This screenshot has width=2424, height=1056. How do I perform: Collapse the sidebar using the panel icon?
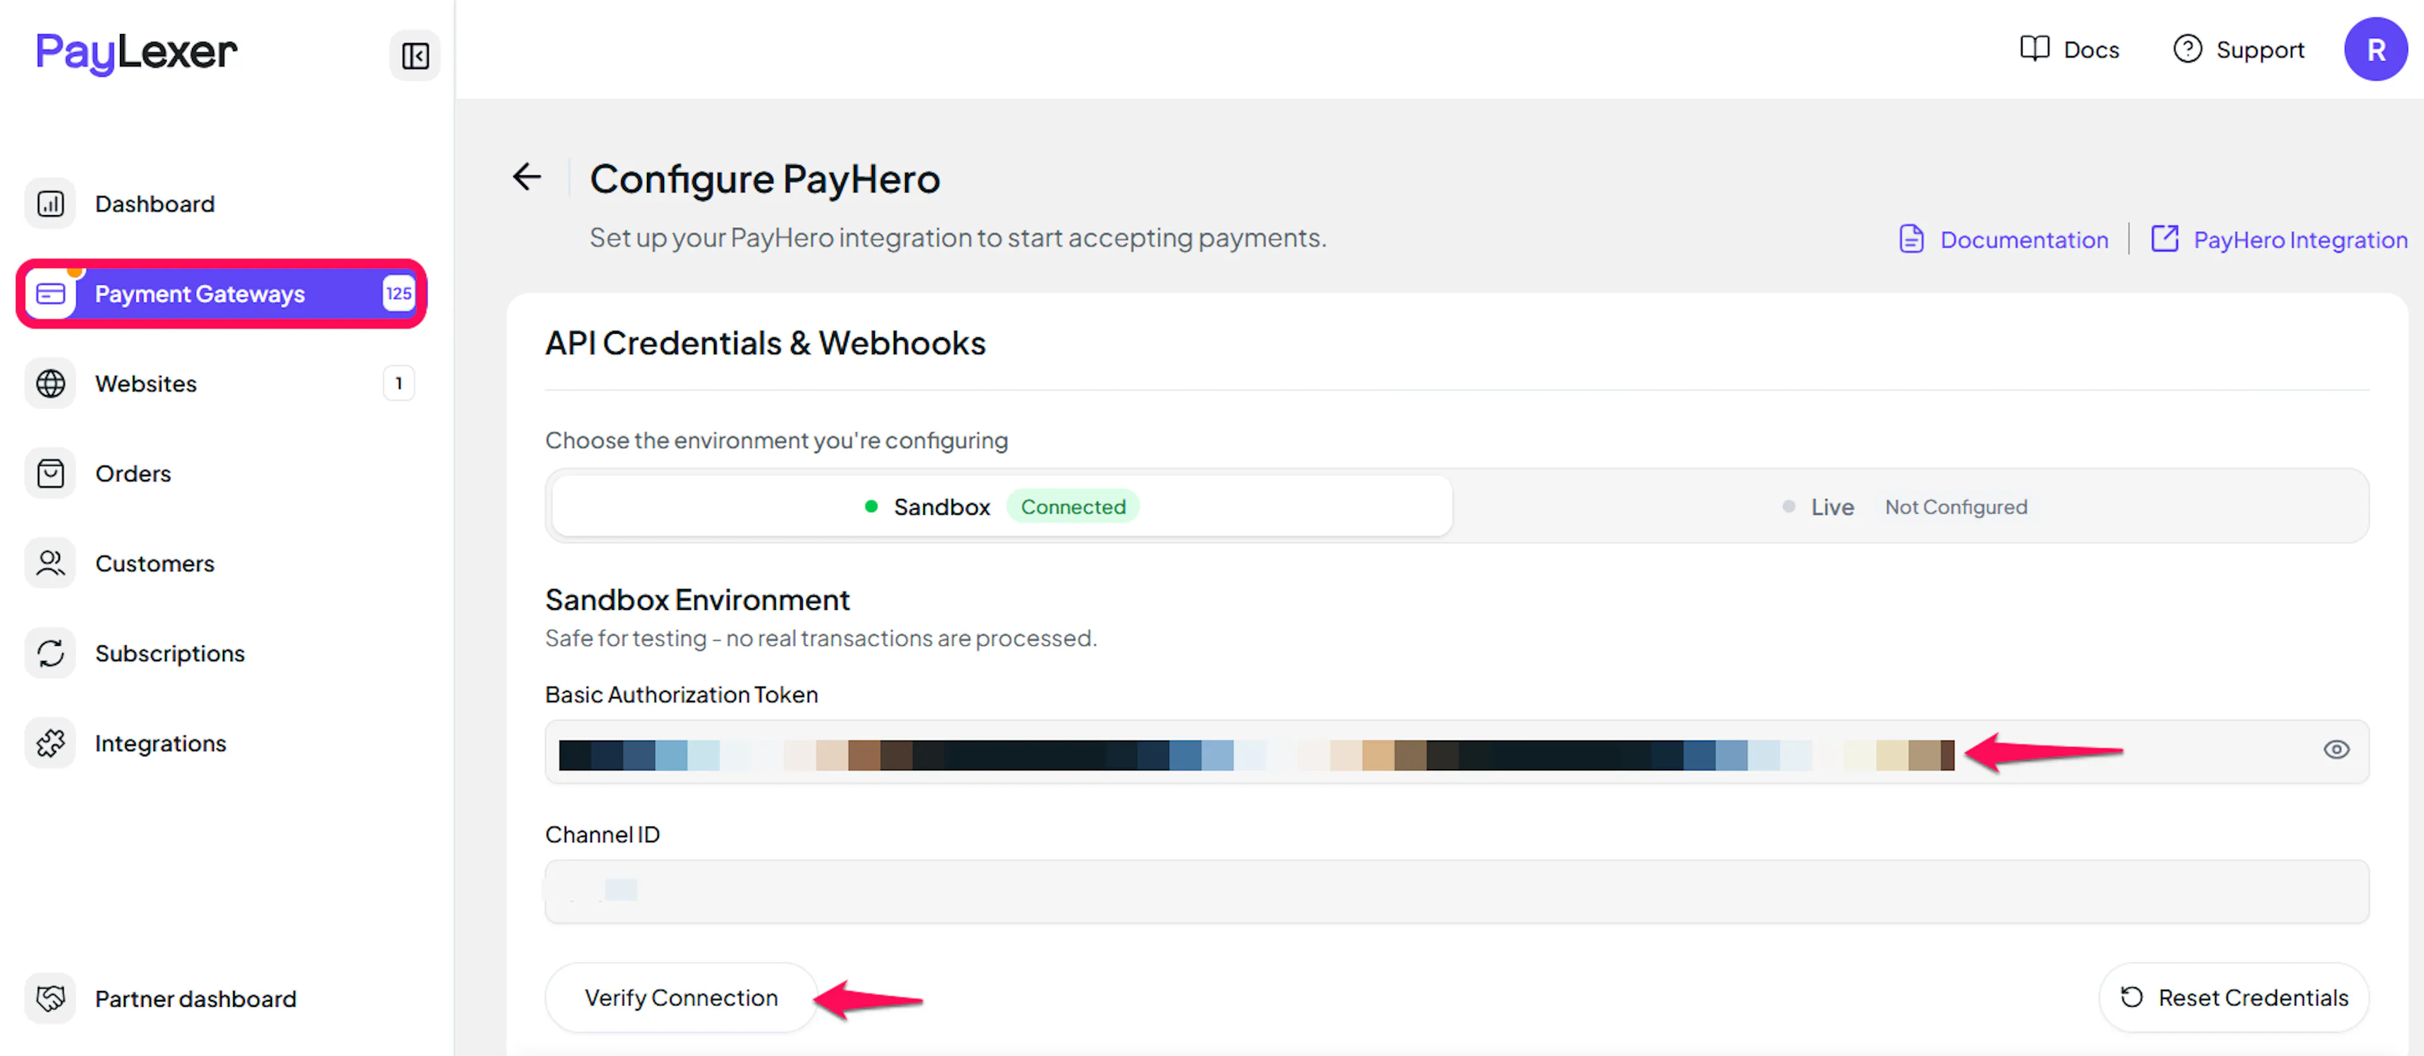point(415,56)
